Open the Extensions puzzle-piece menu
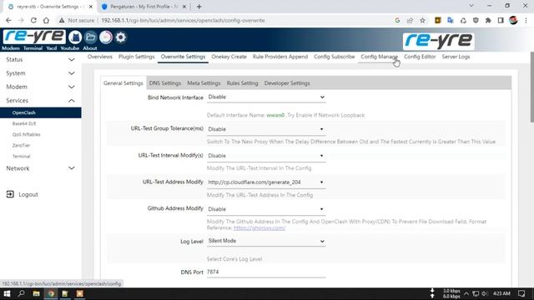This screenshot has height=300, width=534. [x=488, y=20]
